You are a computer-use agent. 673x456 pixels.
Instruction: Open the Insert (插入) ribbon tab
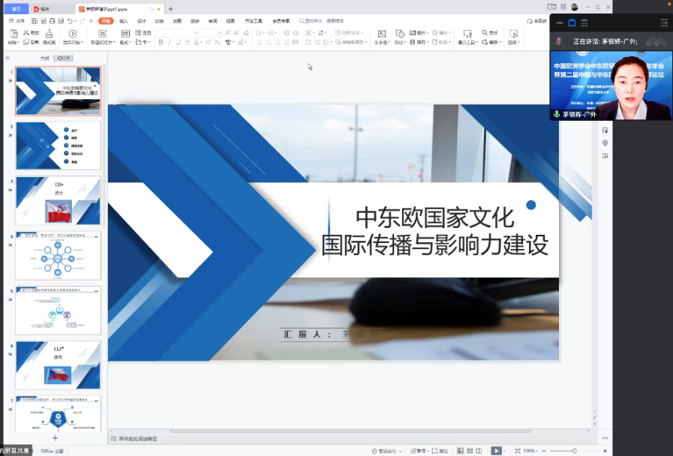(x=123, y=21)
